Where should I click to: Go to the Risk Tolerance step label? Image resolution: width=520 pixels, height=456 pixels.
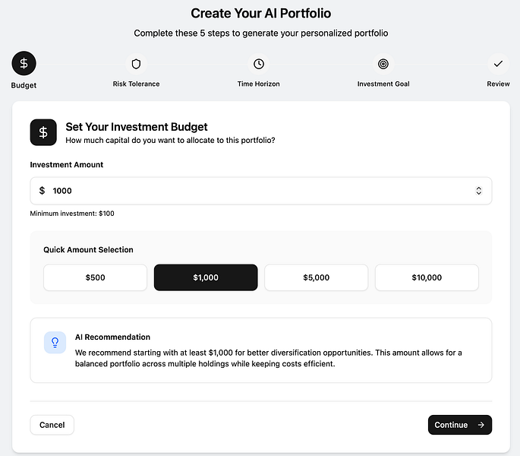point(137,84)
